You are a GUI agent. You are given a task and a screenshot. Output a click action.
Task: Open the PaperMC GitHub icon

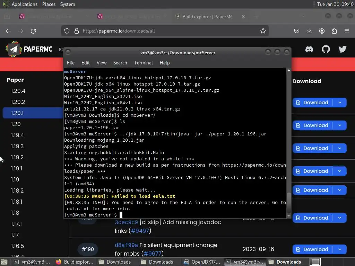point(326,49)
